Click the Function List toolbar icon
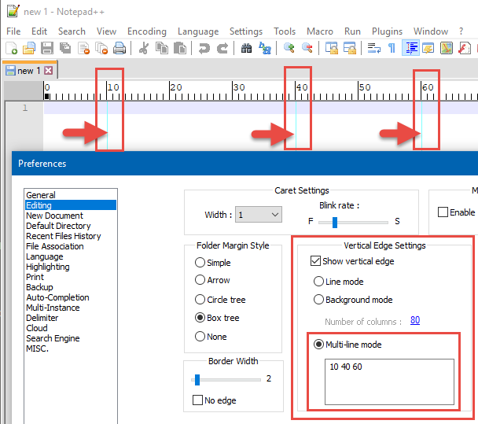Viewport: 478px width, 424px height. click(465, 48)
